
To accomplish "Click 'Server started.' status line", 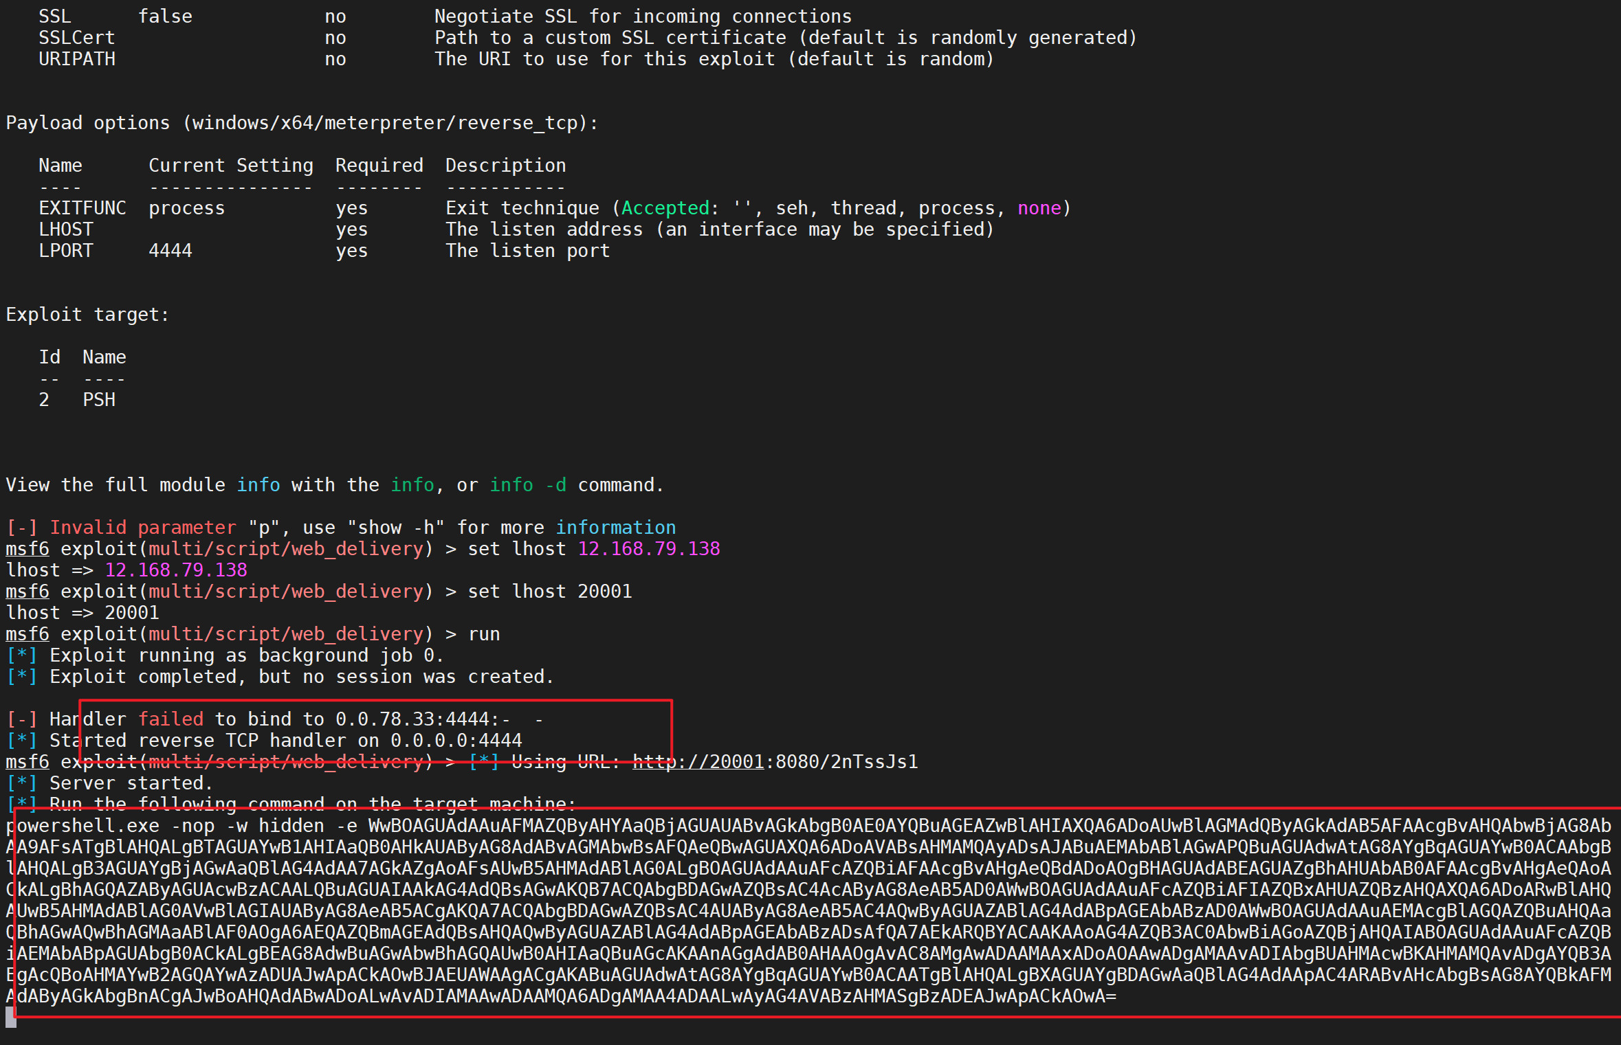I will (131, 783).
